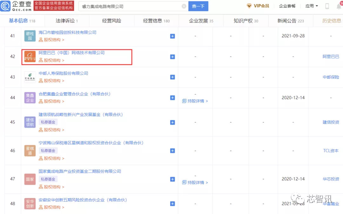Image resolution: width=343 pixels, height=214 pixels.
Task: Click 私募基金 tag in row 47
Action: [x=48, y=179]
